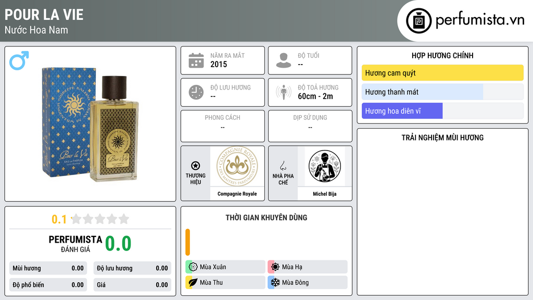Click the snowflake icon for Mùa Đông
The width and height of the screenshot is (533, 300).
coord(275,282)
